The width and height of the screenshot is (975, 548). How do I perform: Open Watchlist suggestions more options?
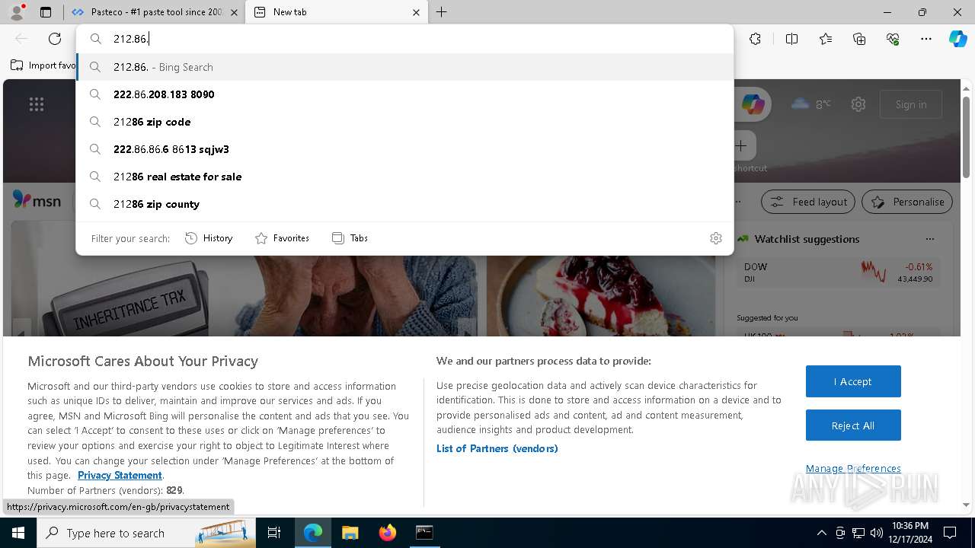929,239
